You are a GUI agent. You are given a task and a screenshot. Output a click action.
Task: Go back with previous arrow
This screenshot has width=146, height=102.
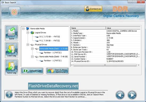(x=120, y=95)
